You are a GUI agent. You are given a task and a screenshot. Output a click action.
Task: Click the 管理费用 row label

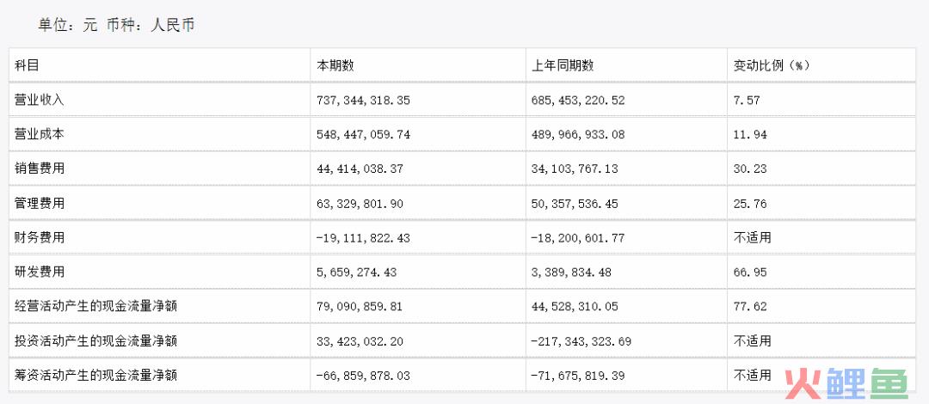pos(39,203)
